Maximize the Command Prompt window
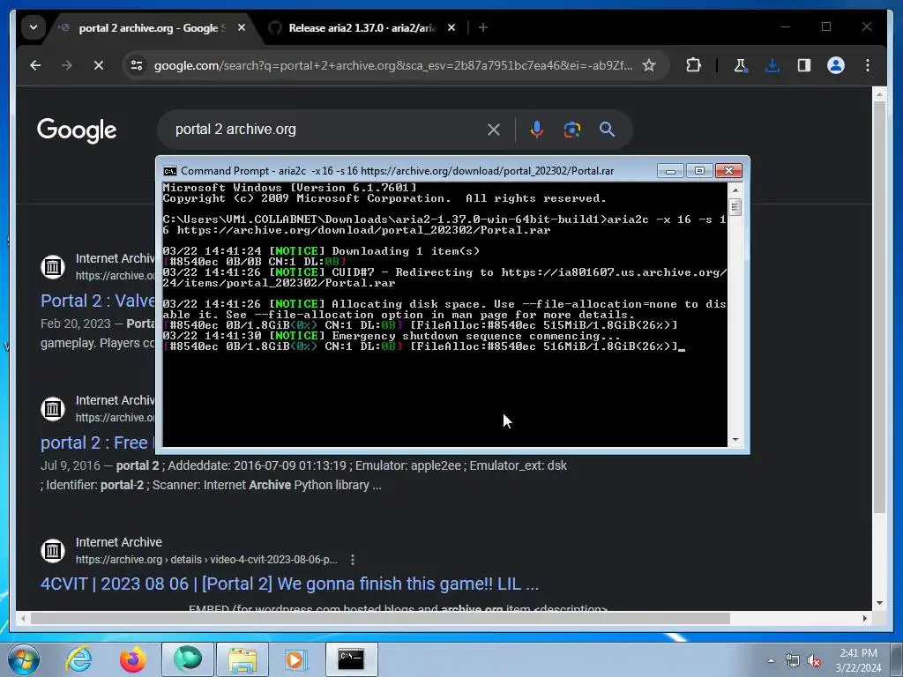The image size is (903, 677). click(699, 171)
